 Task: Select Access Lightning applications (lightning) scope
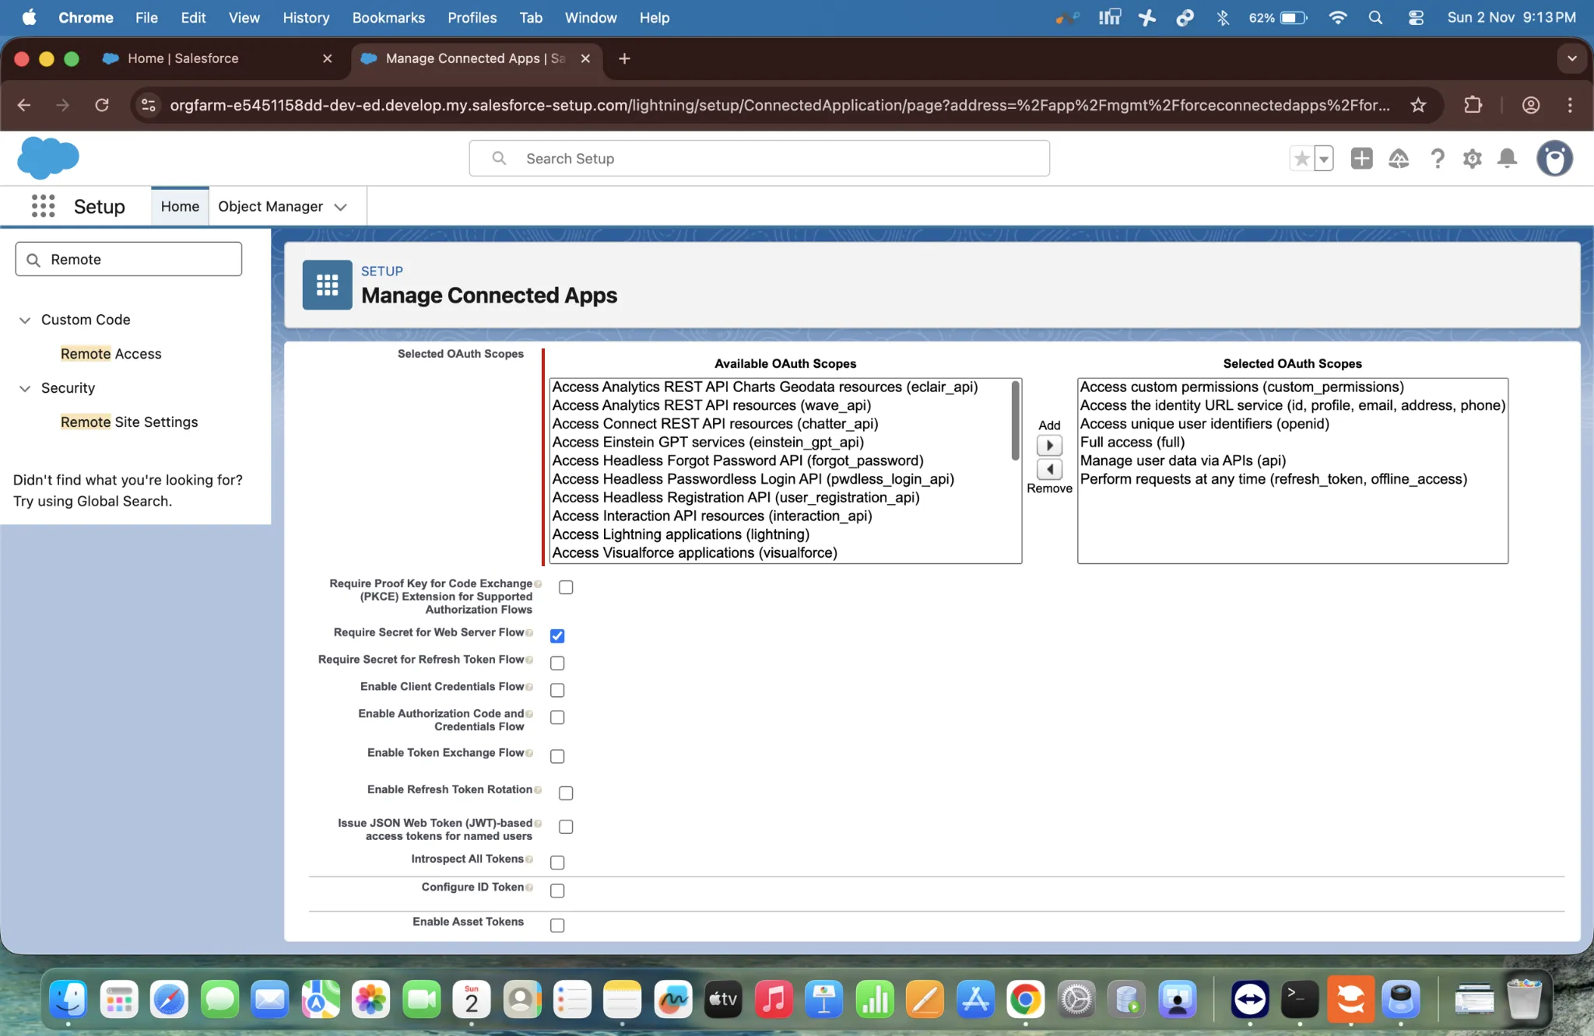[x=680, y=534]
